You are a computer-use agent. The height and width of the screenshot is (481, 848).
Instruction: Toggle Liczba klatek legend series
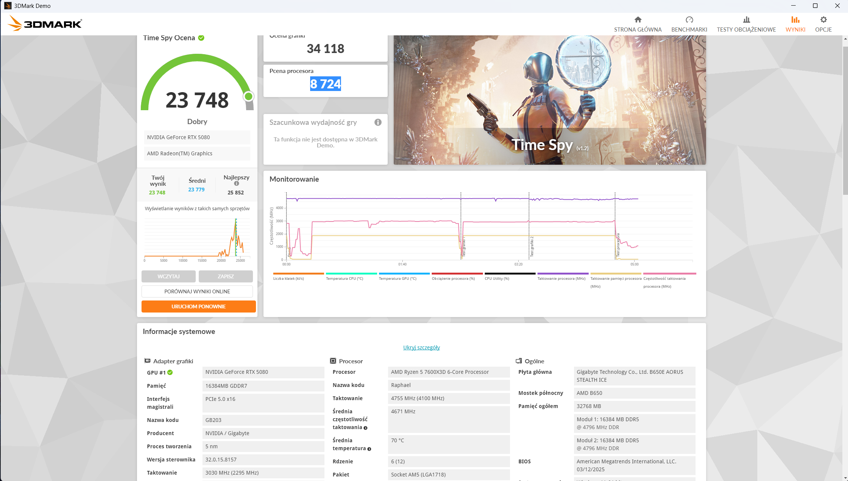288,278
